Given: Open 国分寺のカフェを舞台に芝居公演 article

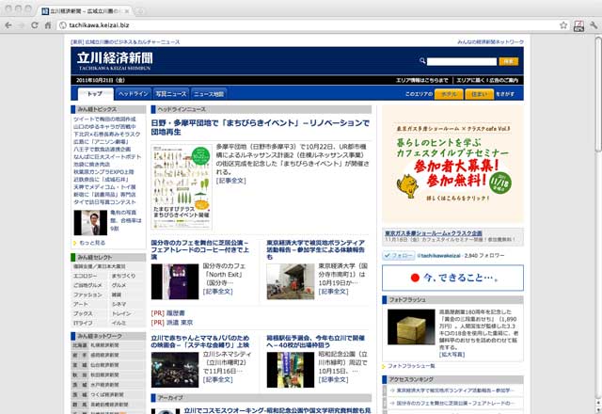Looking at the screenshot, I should 200,249.
